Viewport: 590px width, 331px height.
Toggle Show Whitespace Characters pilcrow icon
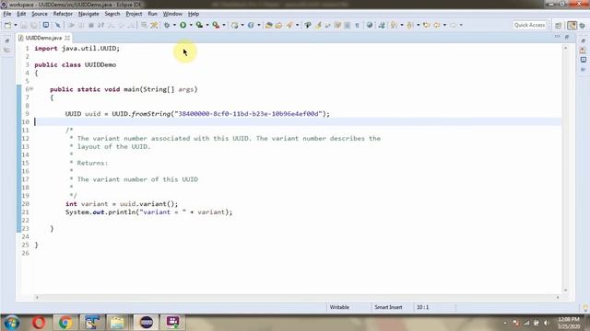coord(357,25)
